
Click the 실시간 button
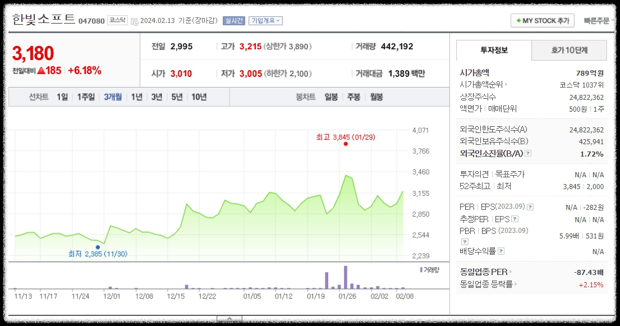pyautogui.click(x=233, y=21)
